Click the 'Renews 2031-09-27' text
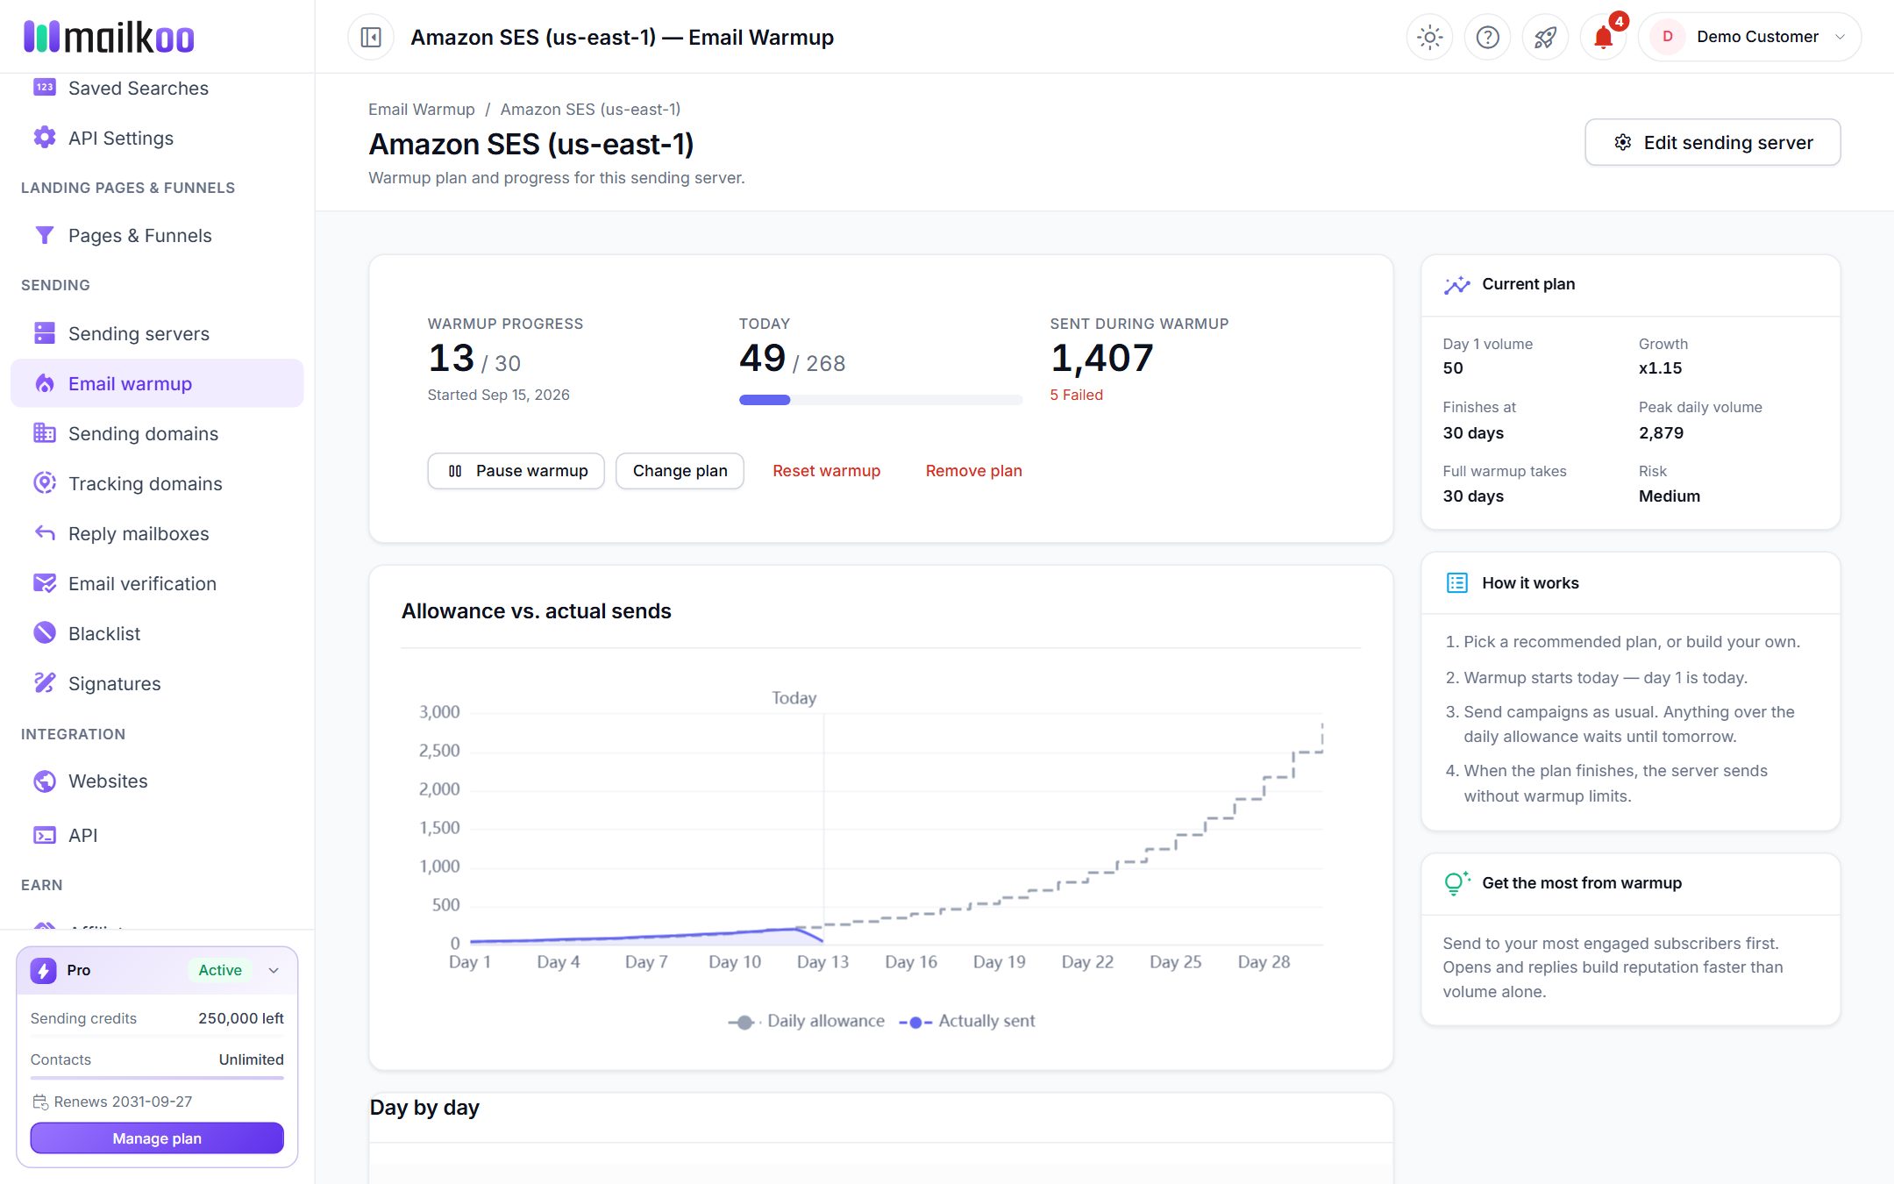Screen dimensions: 1894x1184 click(123, 1102)
